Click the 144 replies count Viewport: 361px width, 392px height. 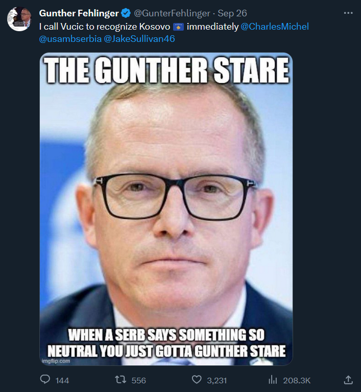[62, 380]
